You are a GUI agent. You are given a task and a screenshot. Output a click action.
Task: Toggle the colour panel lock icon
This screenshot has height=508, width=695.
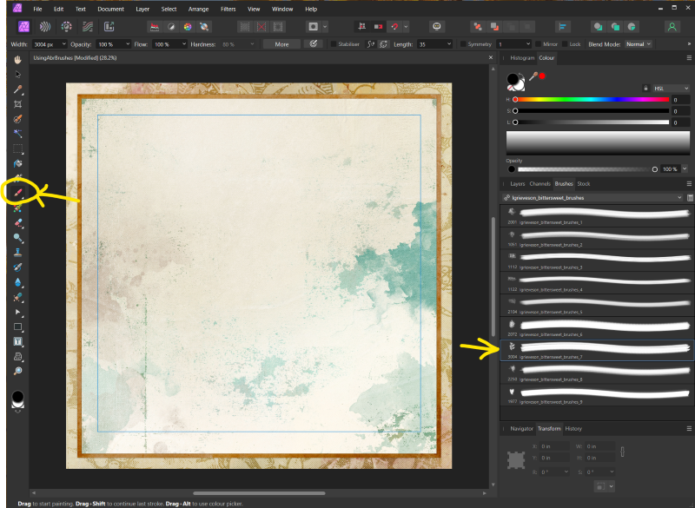[645, 88]
